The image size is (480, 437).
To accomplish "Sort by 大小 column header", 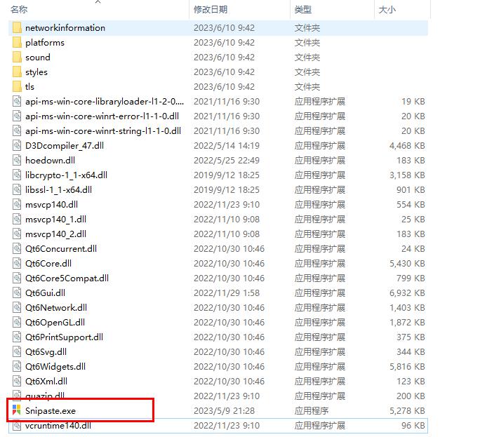I will click(387, 10).
